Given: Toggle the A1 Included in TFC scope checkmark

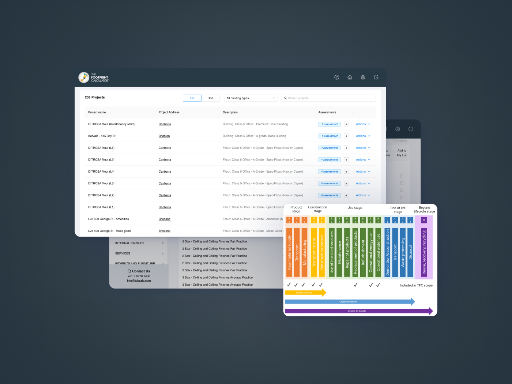Looking at the screenshot, I should (x=289, y=284).
